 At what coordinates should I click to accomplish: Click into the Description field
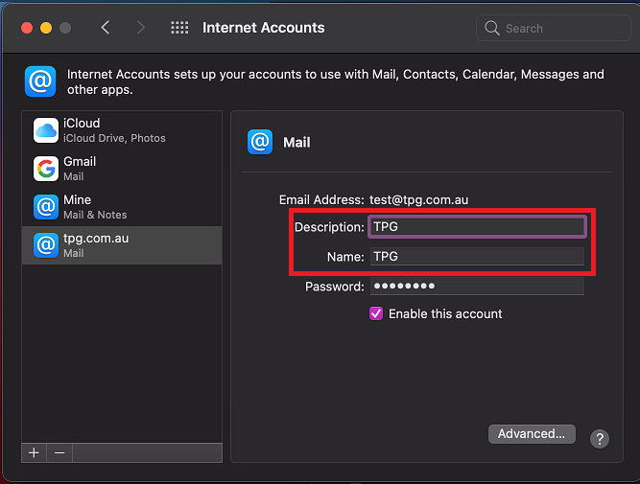(477, 227)
